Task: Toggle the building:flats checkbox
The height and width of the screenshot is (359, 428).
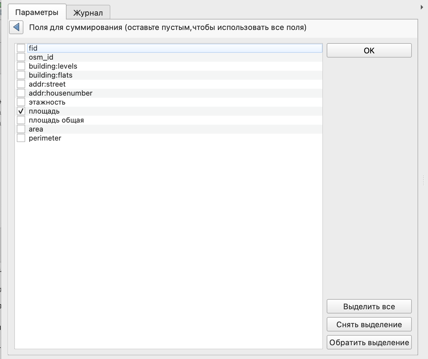Action: pos(21,75)
